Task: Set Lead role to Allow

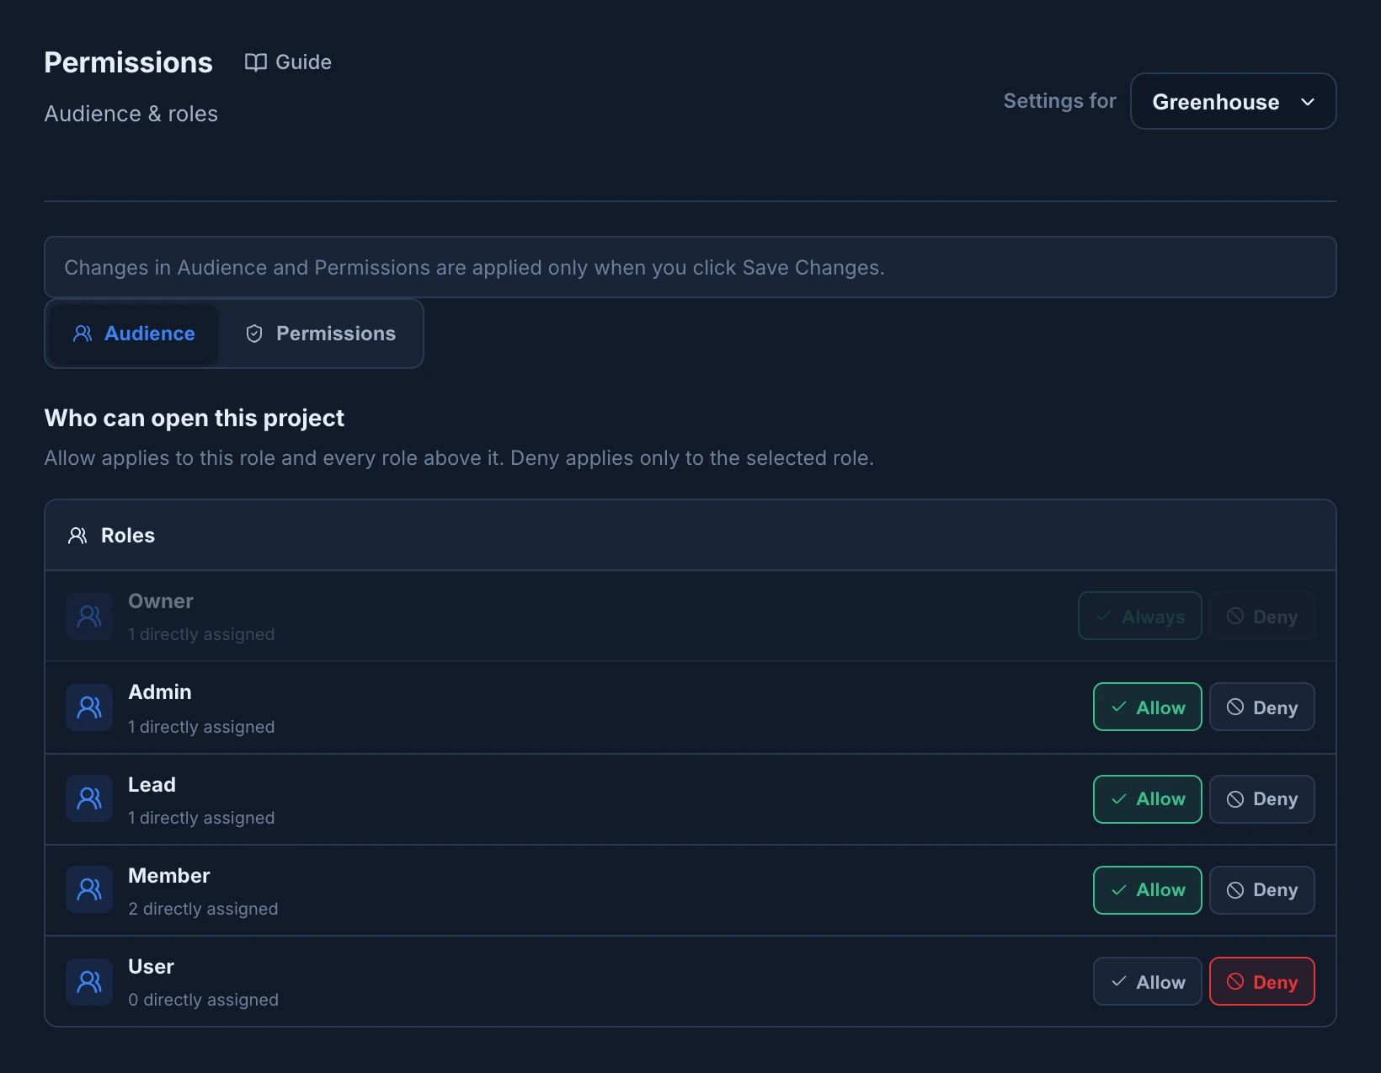Action: click(1147, 799)
